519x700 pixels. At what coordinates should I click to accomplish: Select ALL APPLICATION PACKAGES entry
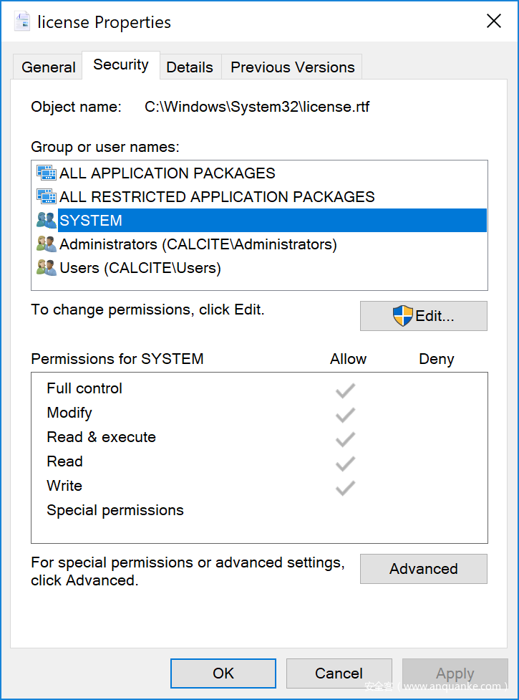coord(167,173)
